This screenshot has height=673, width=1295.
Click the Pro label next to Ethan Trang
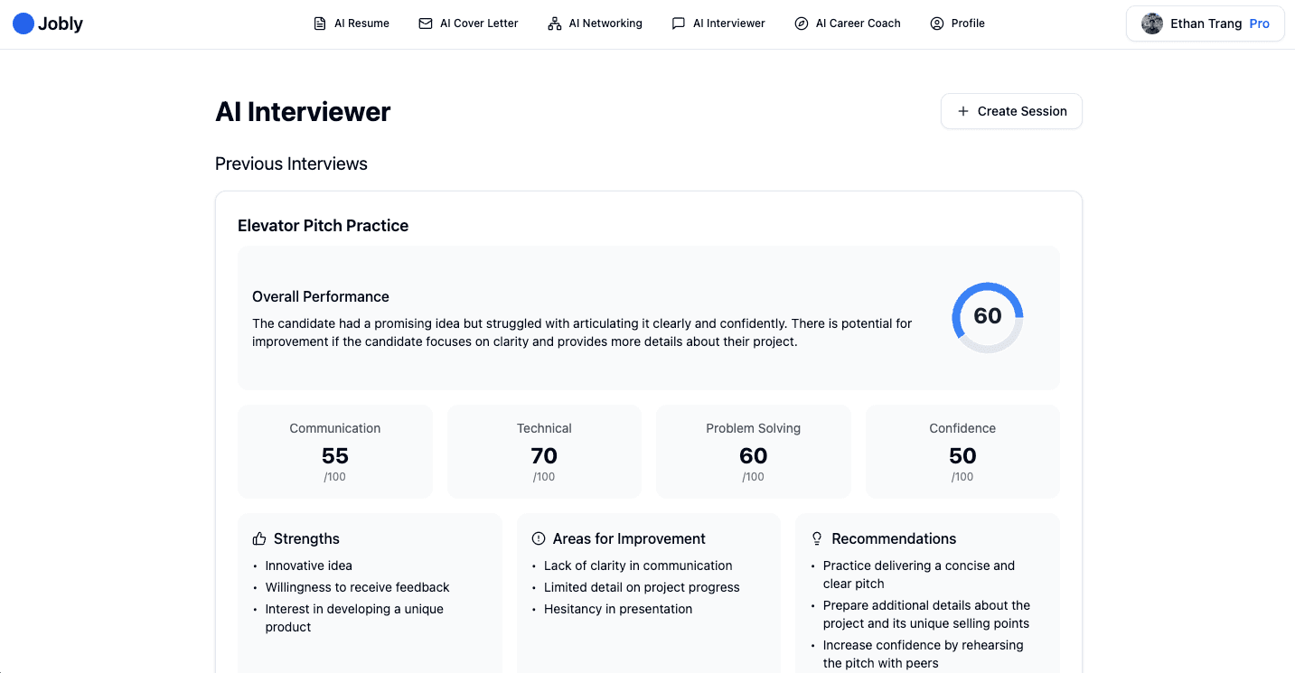(x=1259, y=23)
